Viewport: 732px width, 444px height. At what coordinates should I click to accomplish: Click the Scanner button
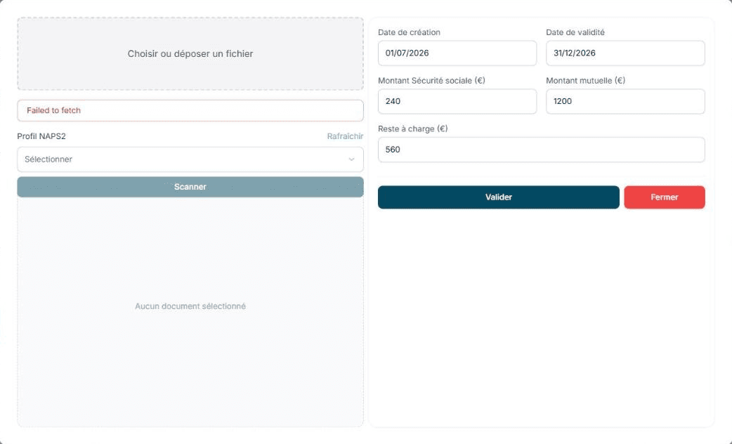pyautogui.click(x=190, y=187)
